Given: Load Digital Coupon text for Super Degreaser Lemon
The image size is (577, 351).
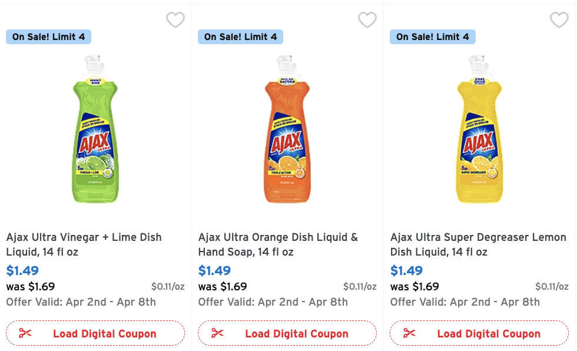Looking at the screenshot, I should pyautogui.click(x=489, y=334).
